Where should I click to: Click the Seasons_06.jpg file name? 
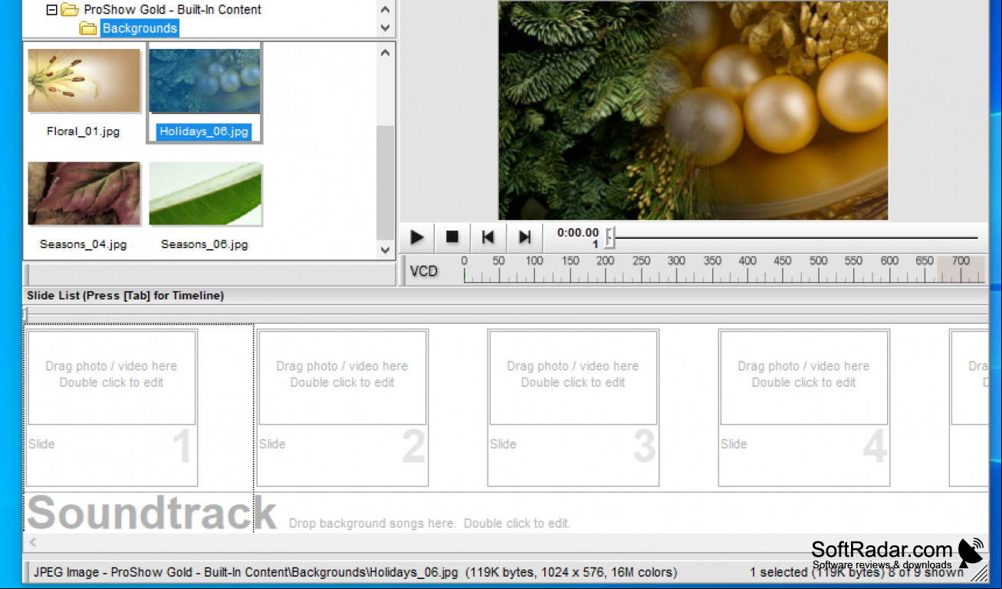click(x=205, y=244)
